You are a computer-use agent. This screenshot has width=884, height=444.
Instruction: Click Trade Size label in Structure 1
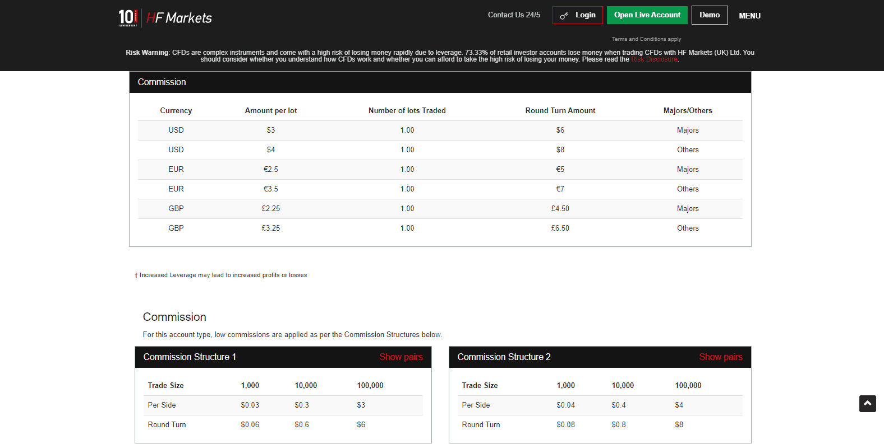point(166,386)
